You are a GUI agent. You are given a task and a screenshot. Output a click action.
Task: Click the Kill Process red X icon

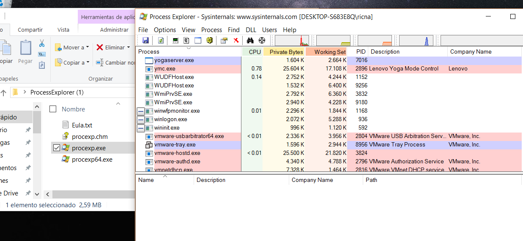236,41
